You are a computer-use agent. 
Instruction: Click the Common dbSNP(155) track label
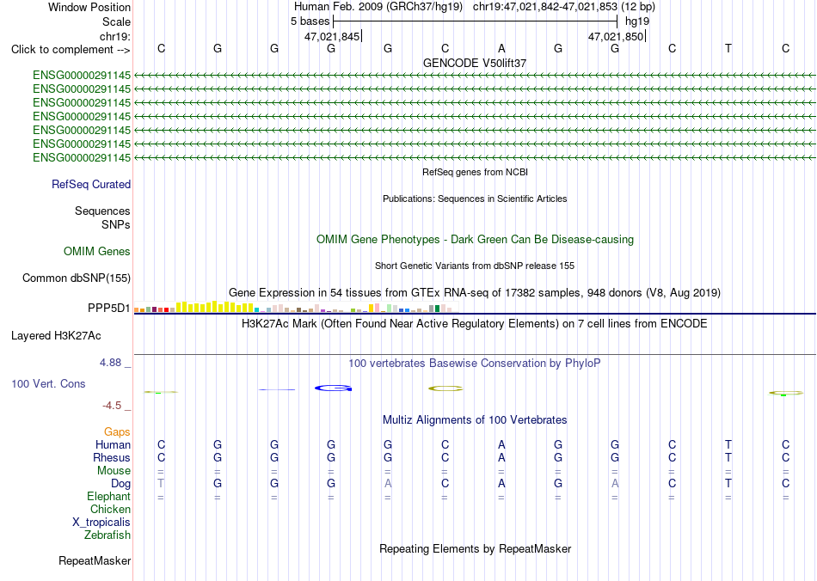click(77, 278)
